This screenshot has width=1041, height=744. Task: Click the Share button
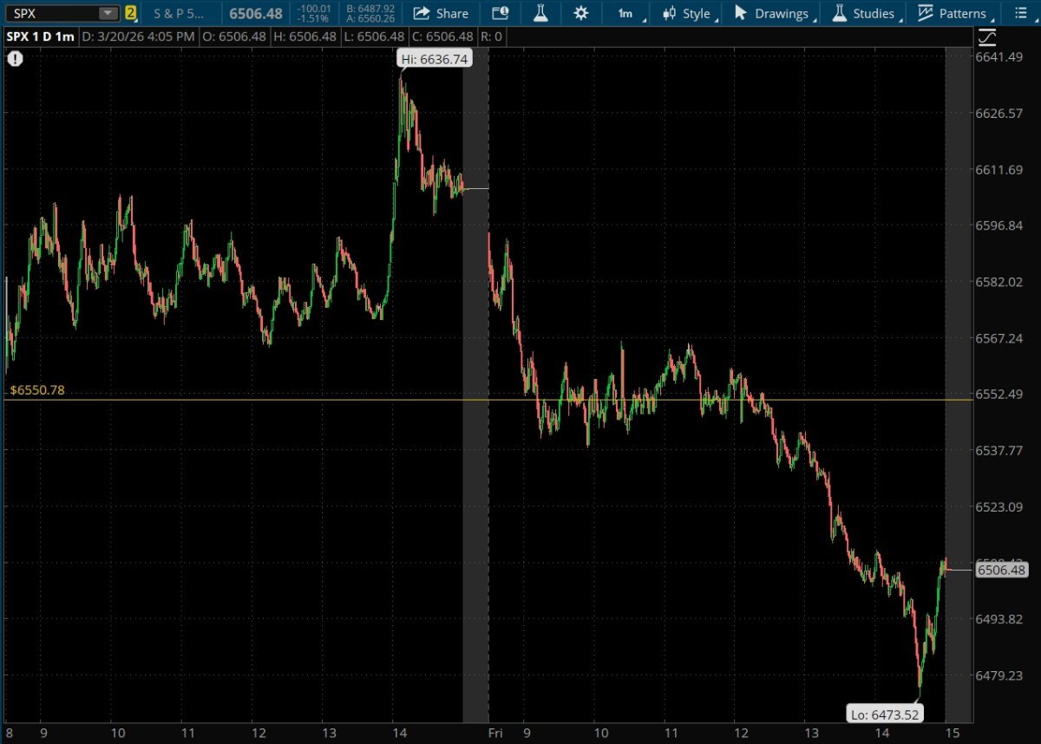coord(442,13)
